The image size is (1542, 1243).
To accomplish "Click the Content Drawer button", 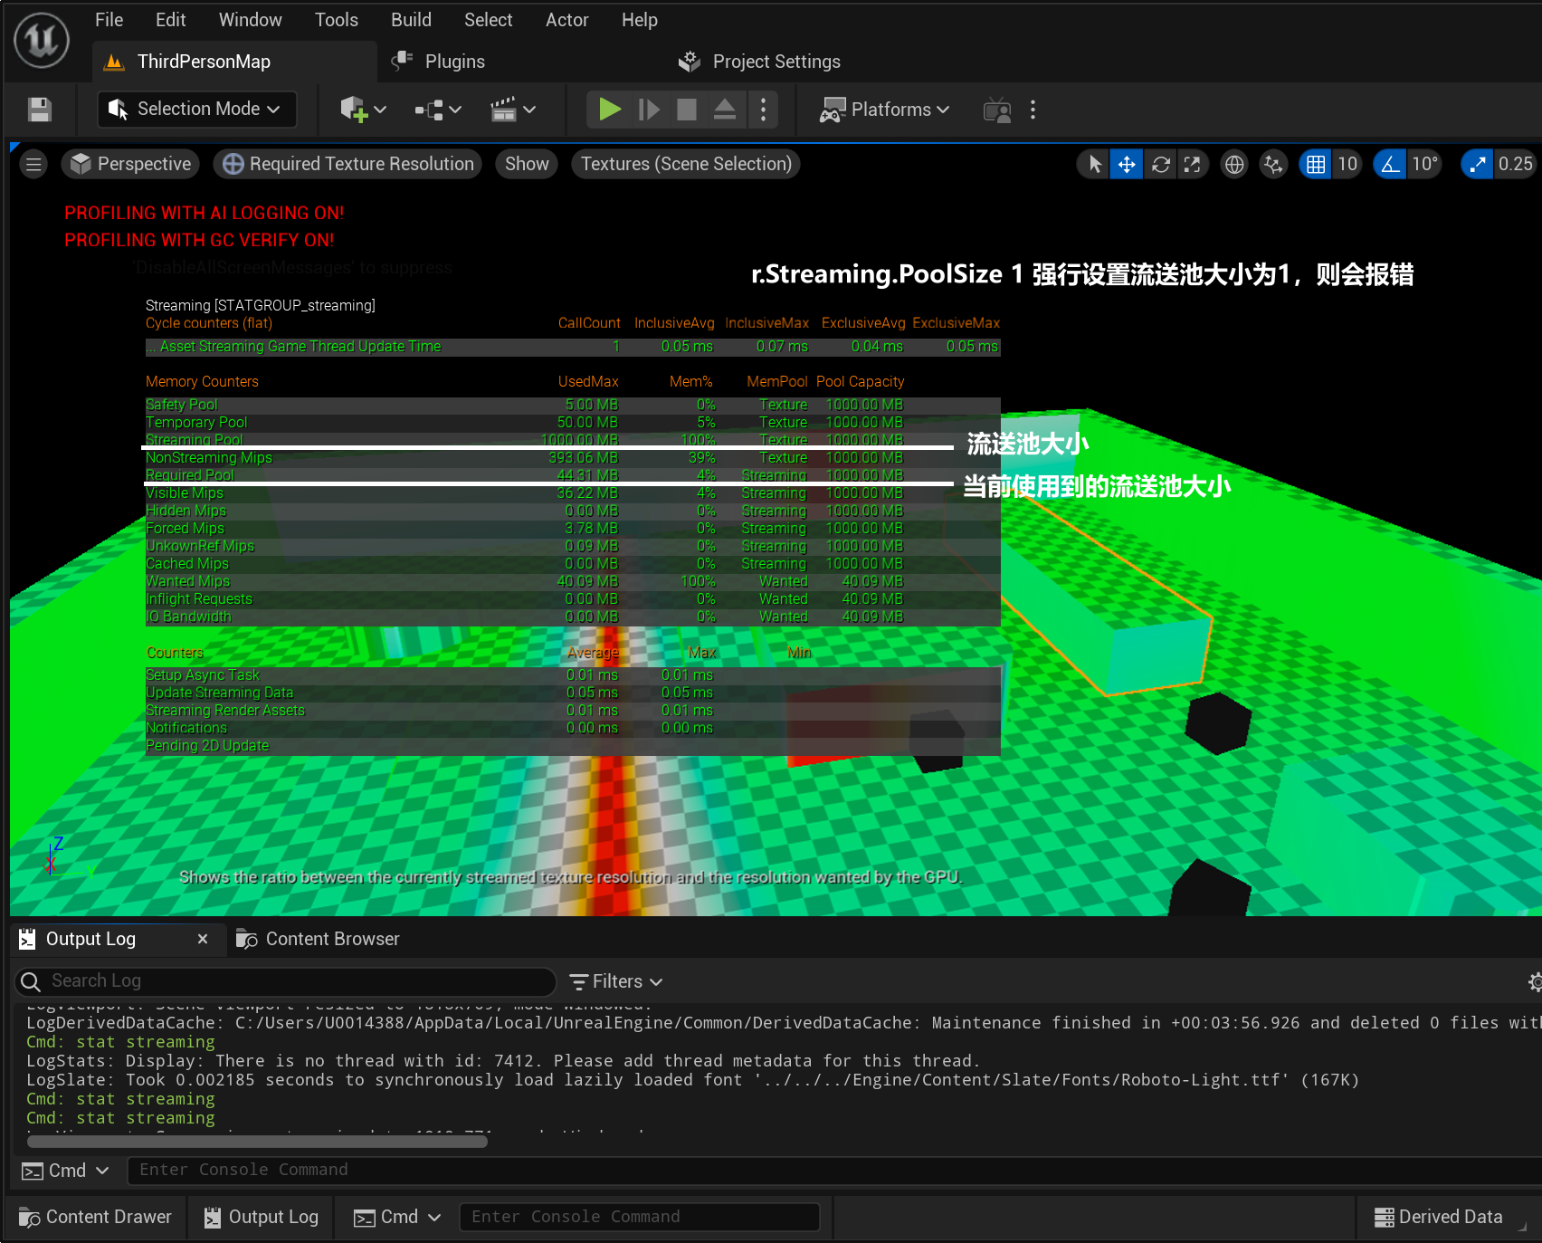I will (x=96, y=1217).
